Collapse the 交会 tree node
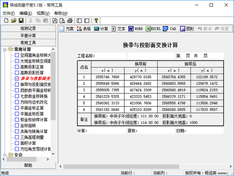 [x=5, y=155]
